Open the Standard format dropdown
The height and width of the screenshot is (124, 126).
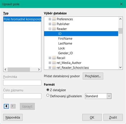109,96
